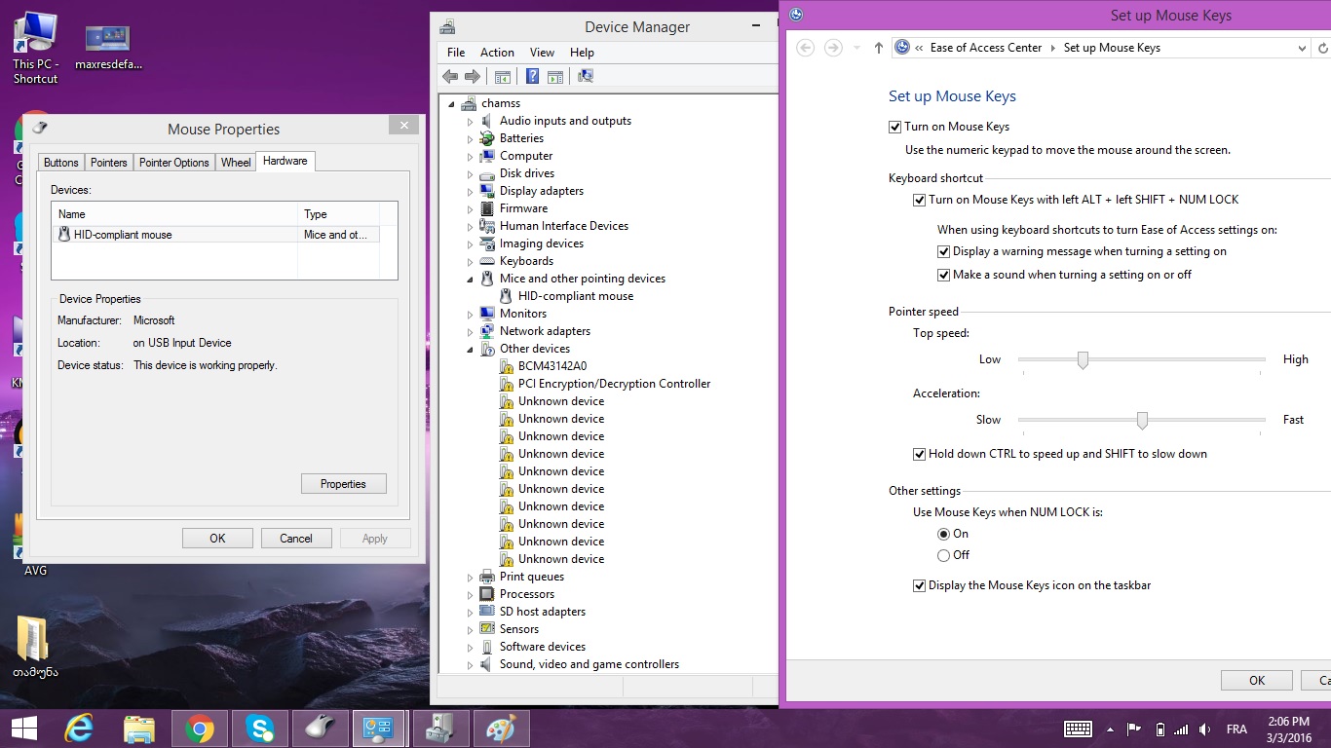The height and width of the screenshot is (748, 1331).
Task: Open the Action menu in Device Manager
Action: pos(497,53)
